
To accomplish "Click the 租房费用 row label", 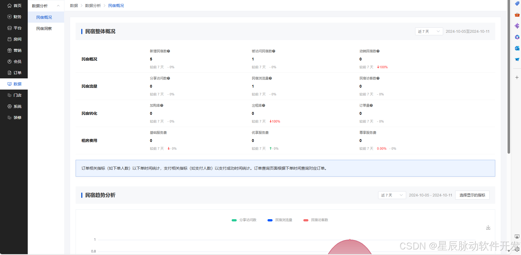I will click(x=89, y=141).
